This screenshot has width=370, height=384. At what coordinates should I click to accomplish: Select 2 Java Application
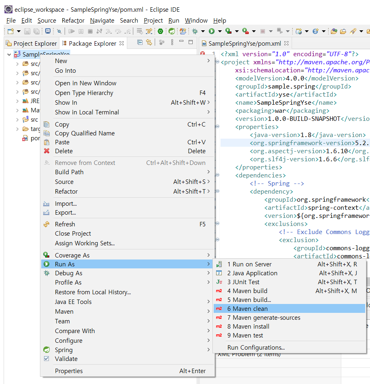point(290,273)
